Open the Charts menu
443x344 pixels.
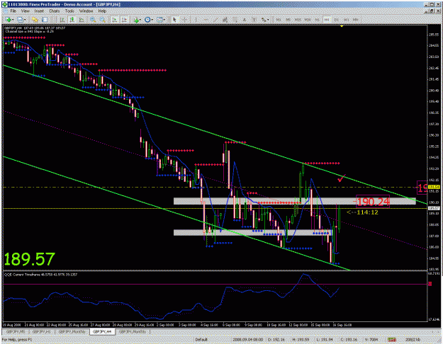[55, 11]
